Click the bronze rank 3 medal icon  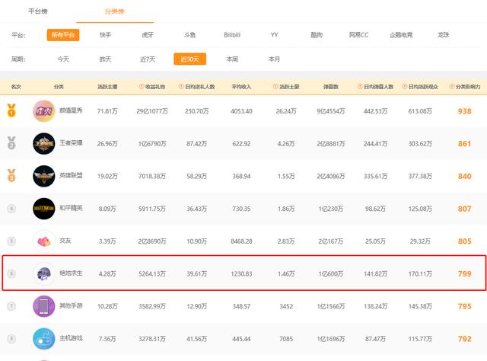[x=11, y=175]
